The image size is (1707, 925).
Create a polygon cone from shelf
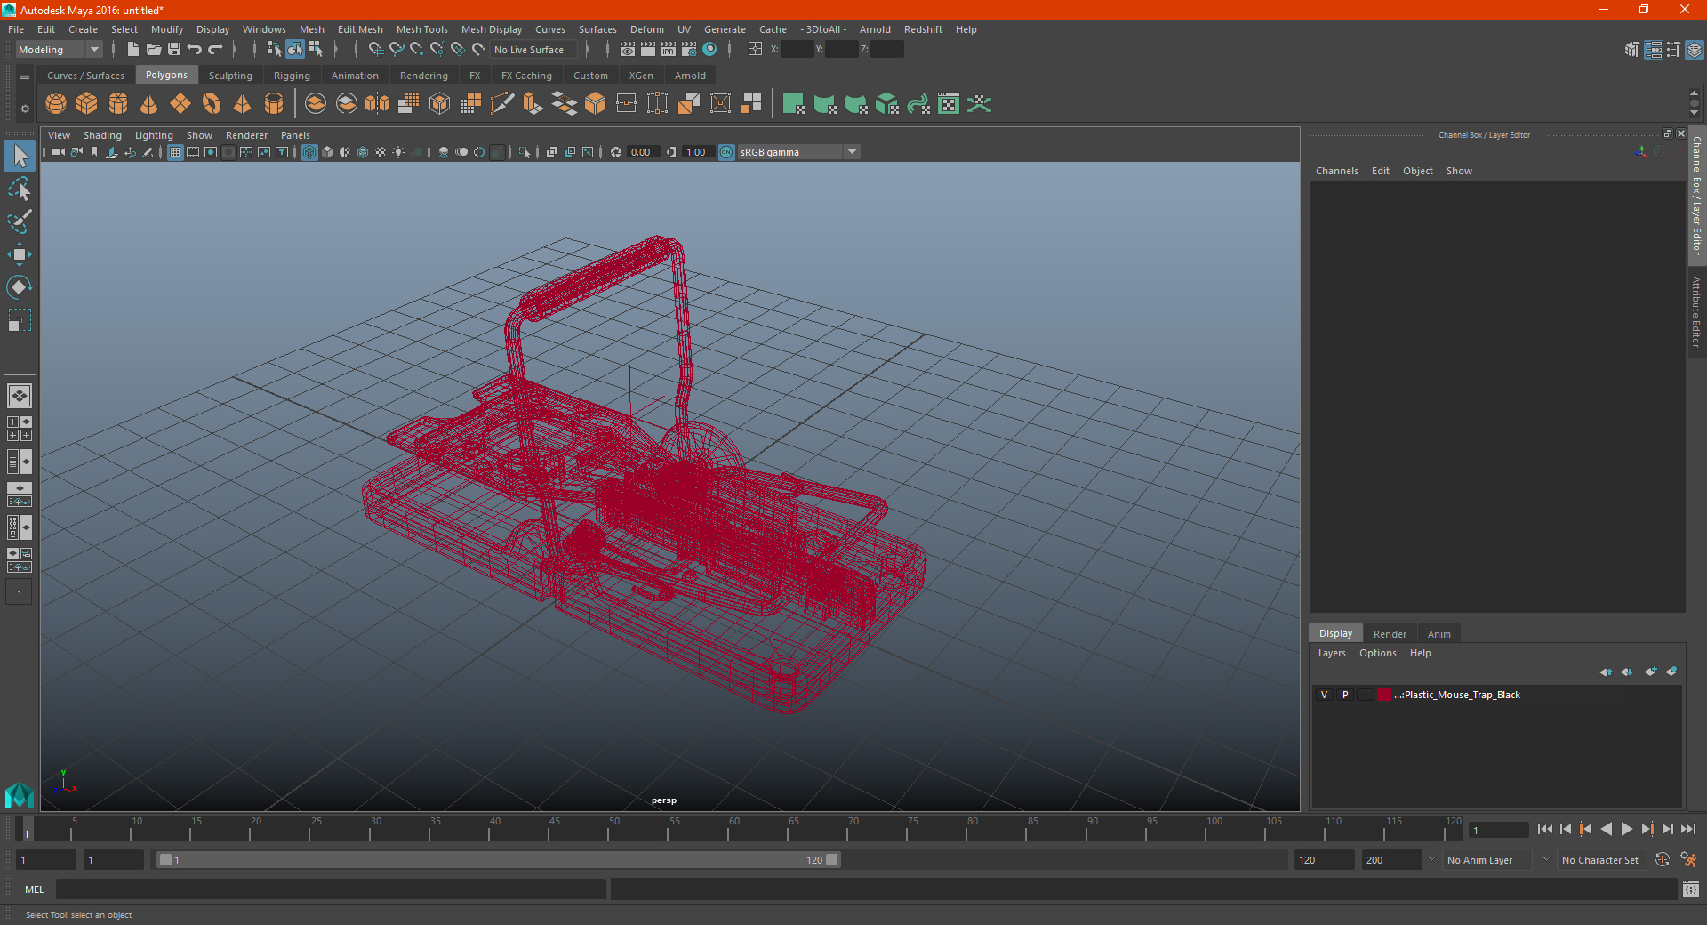pos(149,104)
